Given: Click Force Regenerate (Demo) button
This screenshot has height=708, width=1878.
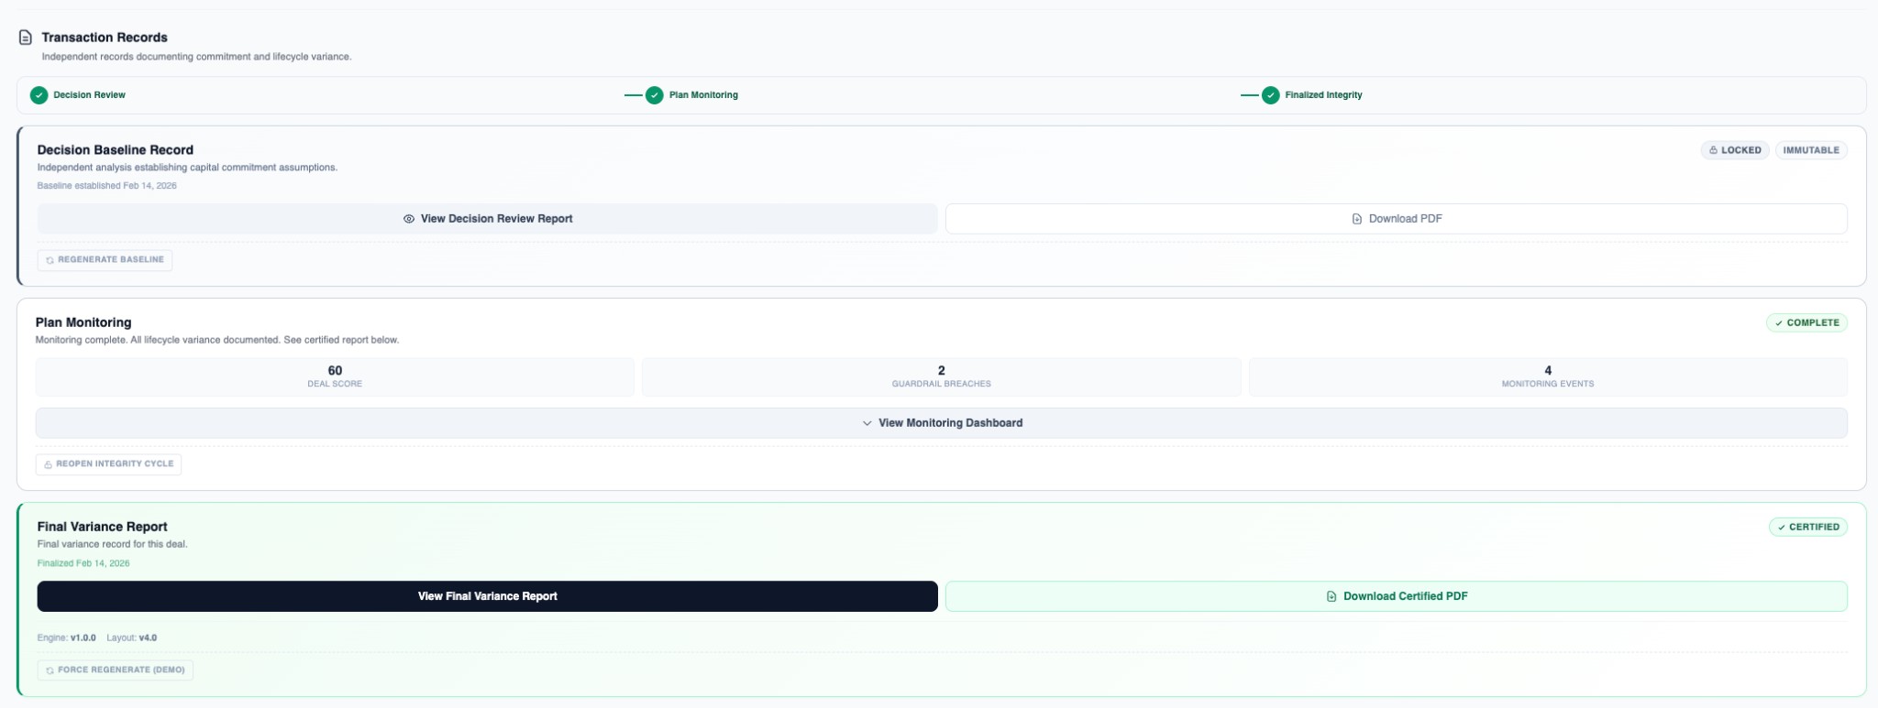Looking at the screenshot, I should 115,670.
